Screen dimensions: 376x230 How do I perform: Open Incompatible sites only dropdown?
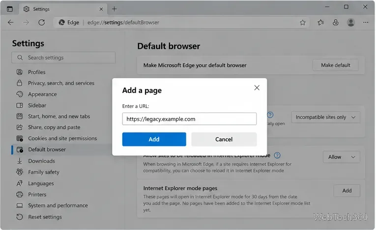point(325,117)
